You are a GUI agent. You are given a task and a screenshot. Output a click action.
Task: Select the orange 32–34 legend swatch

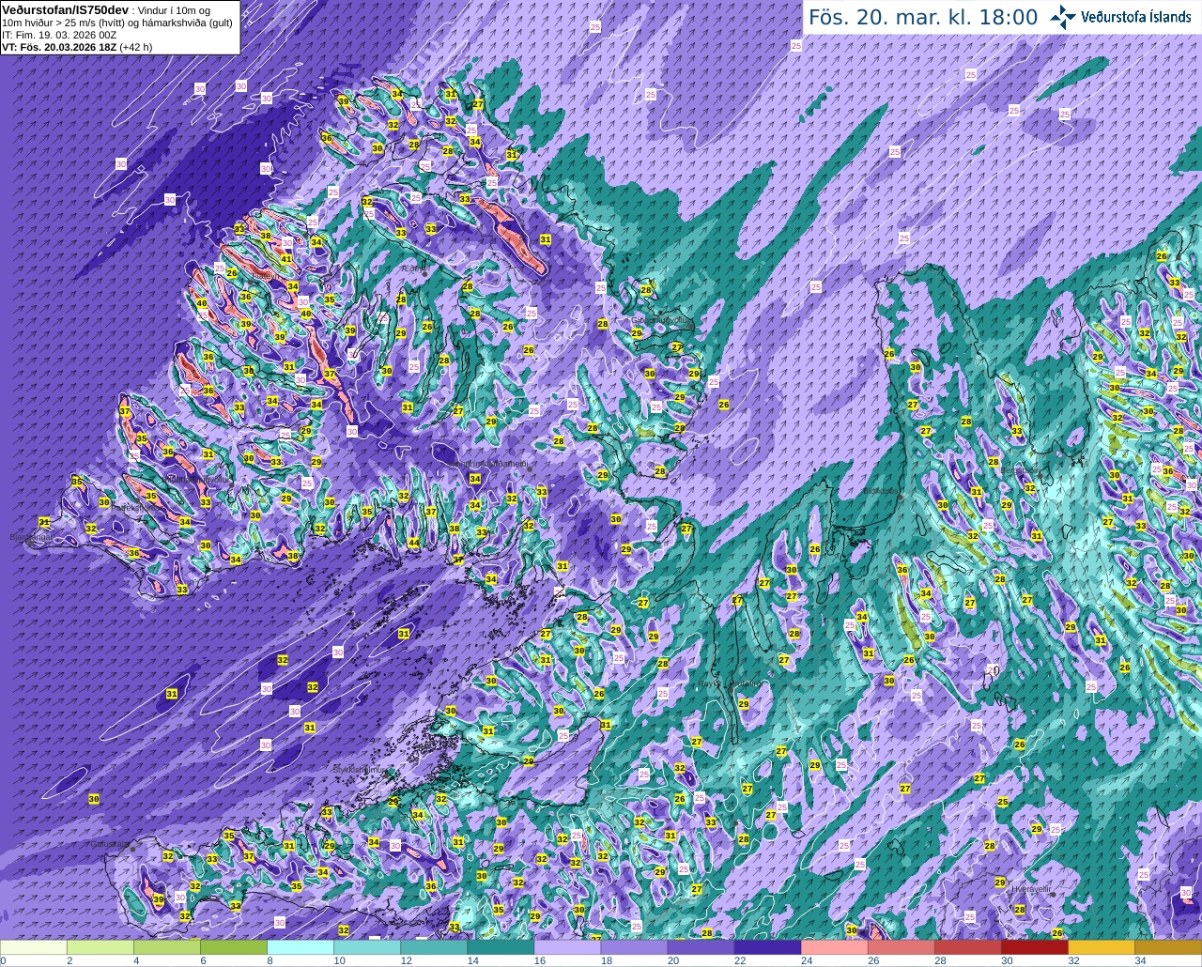[1101, 947]
